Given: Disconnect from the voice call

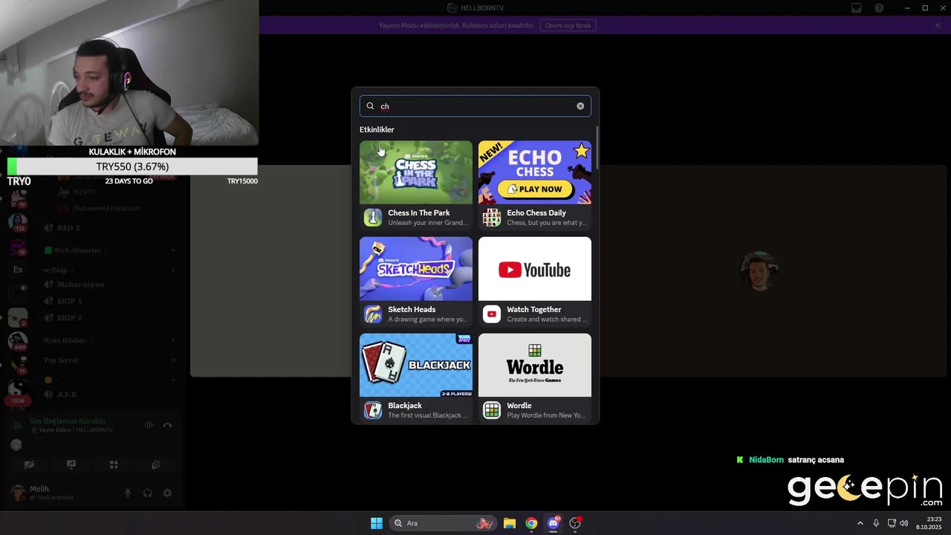Looking at the screenshot, I should coord(167,425).
